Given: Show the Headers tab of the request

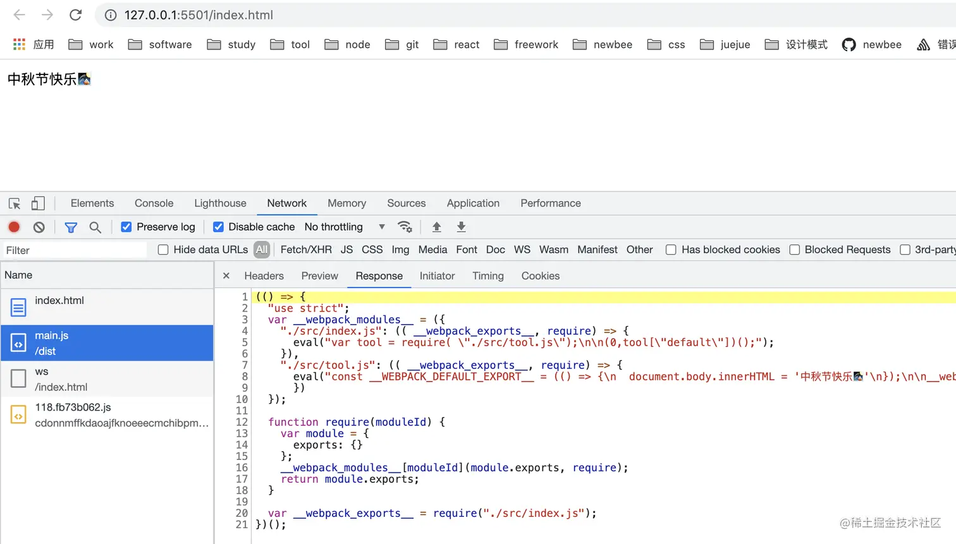Looking at the screenshot, I should click(264, 276).
